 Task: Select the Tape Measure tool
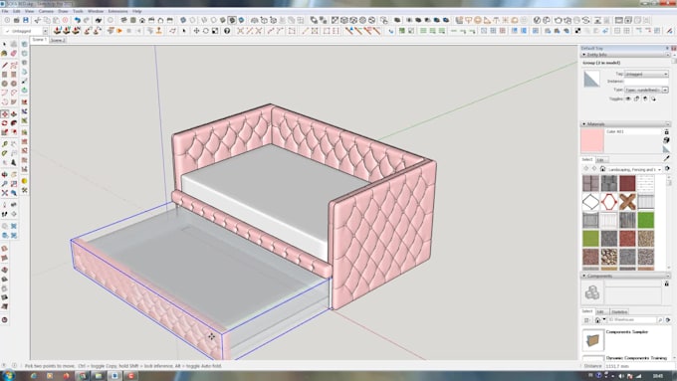[x=4, y=143]
